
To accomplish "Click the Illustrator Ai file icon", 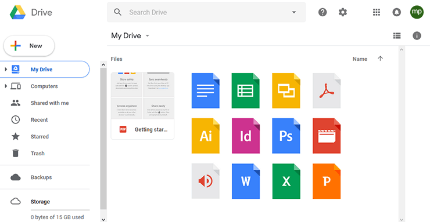I will point(205,136).
